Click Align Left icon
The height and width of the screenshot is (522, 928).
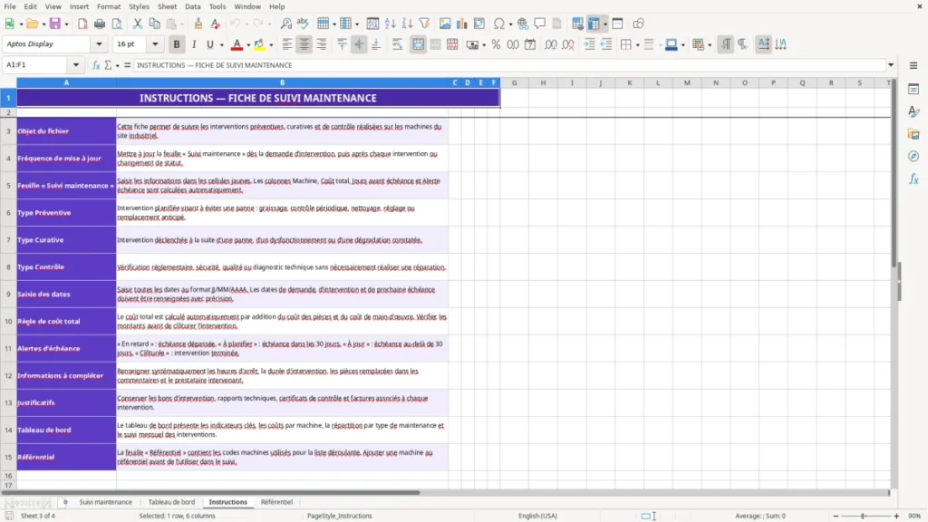(287, 44)
